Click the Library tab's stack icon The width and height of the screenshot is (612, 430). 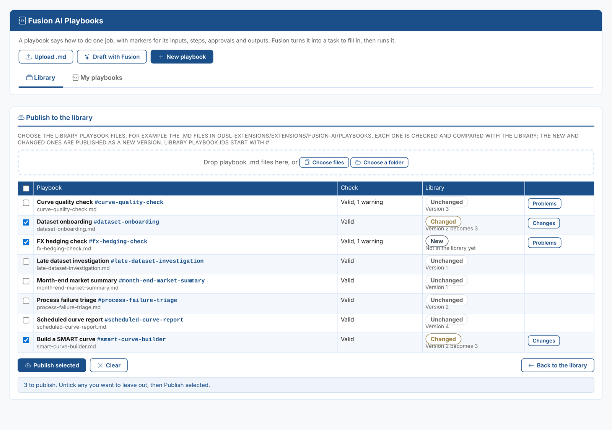29,78
